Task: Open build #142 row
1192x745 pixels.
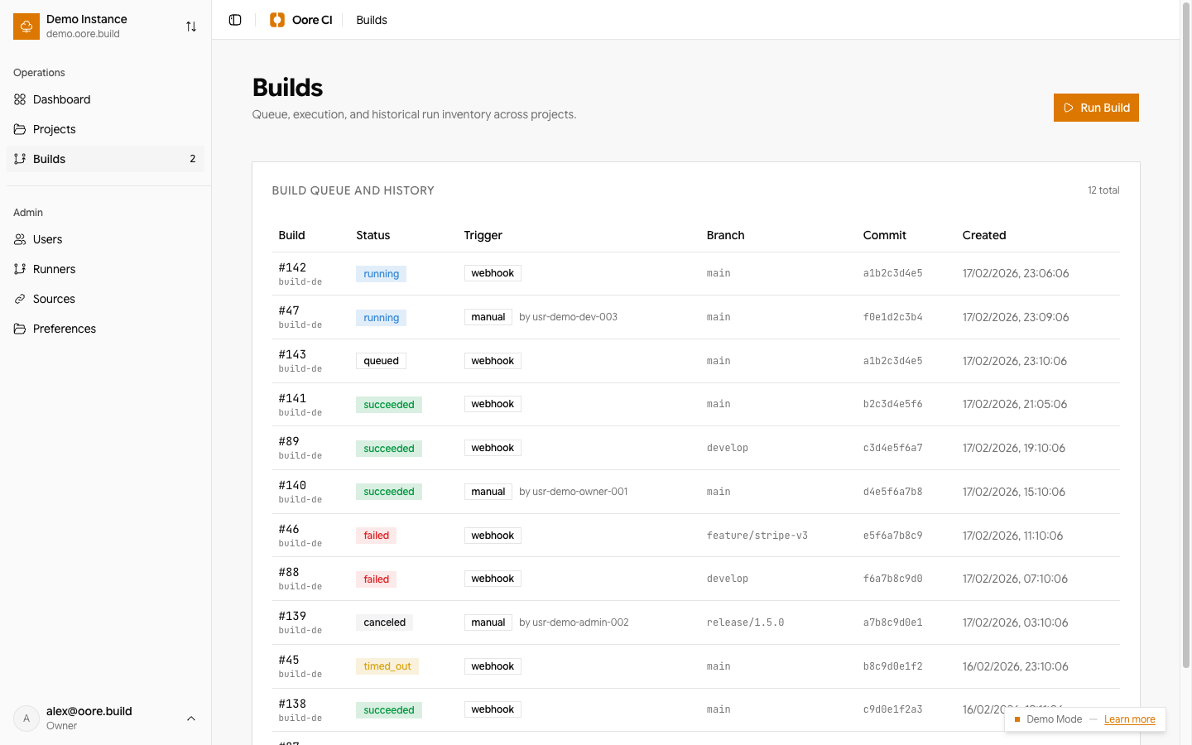Action: point(292,267)
